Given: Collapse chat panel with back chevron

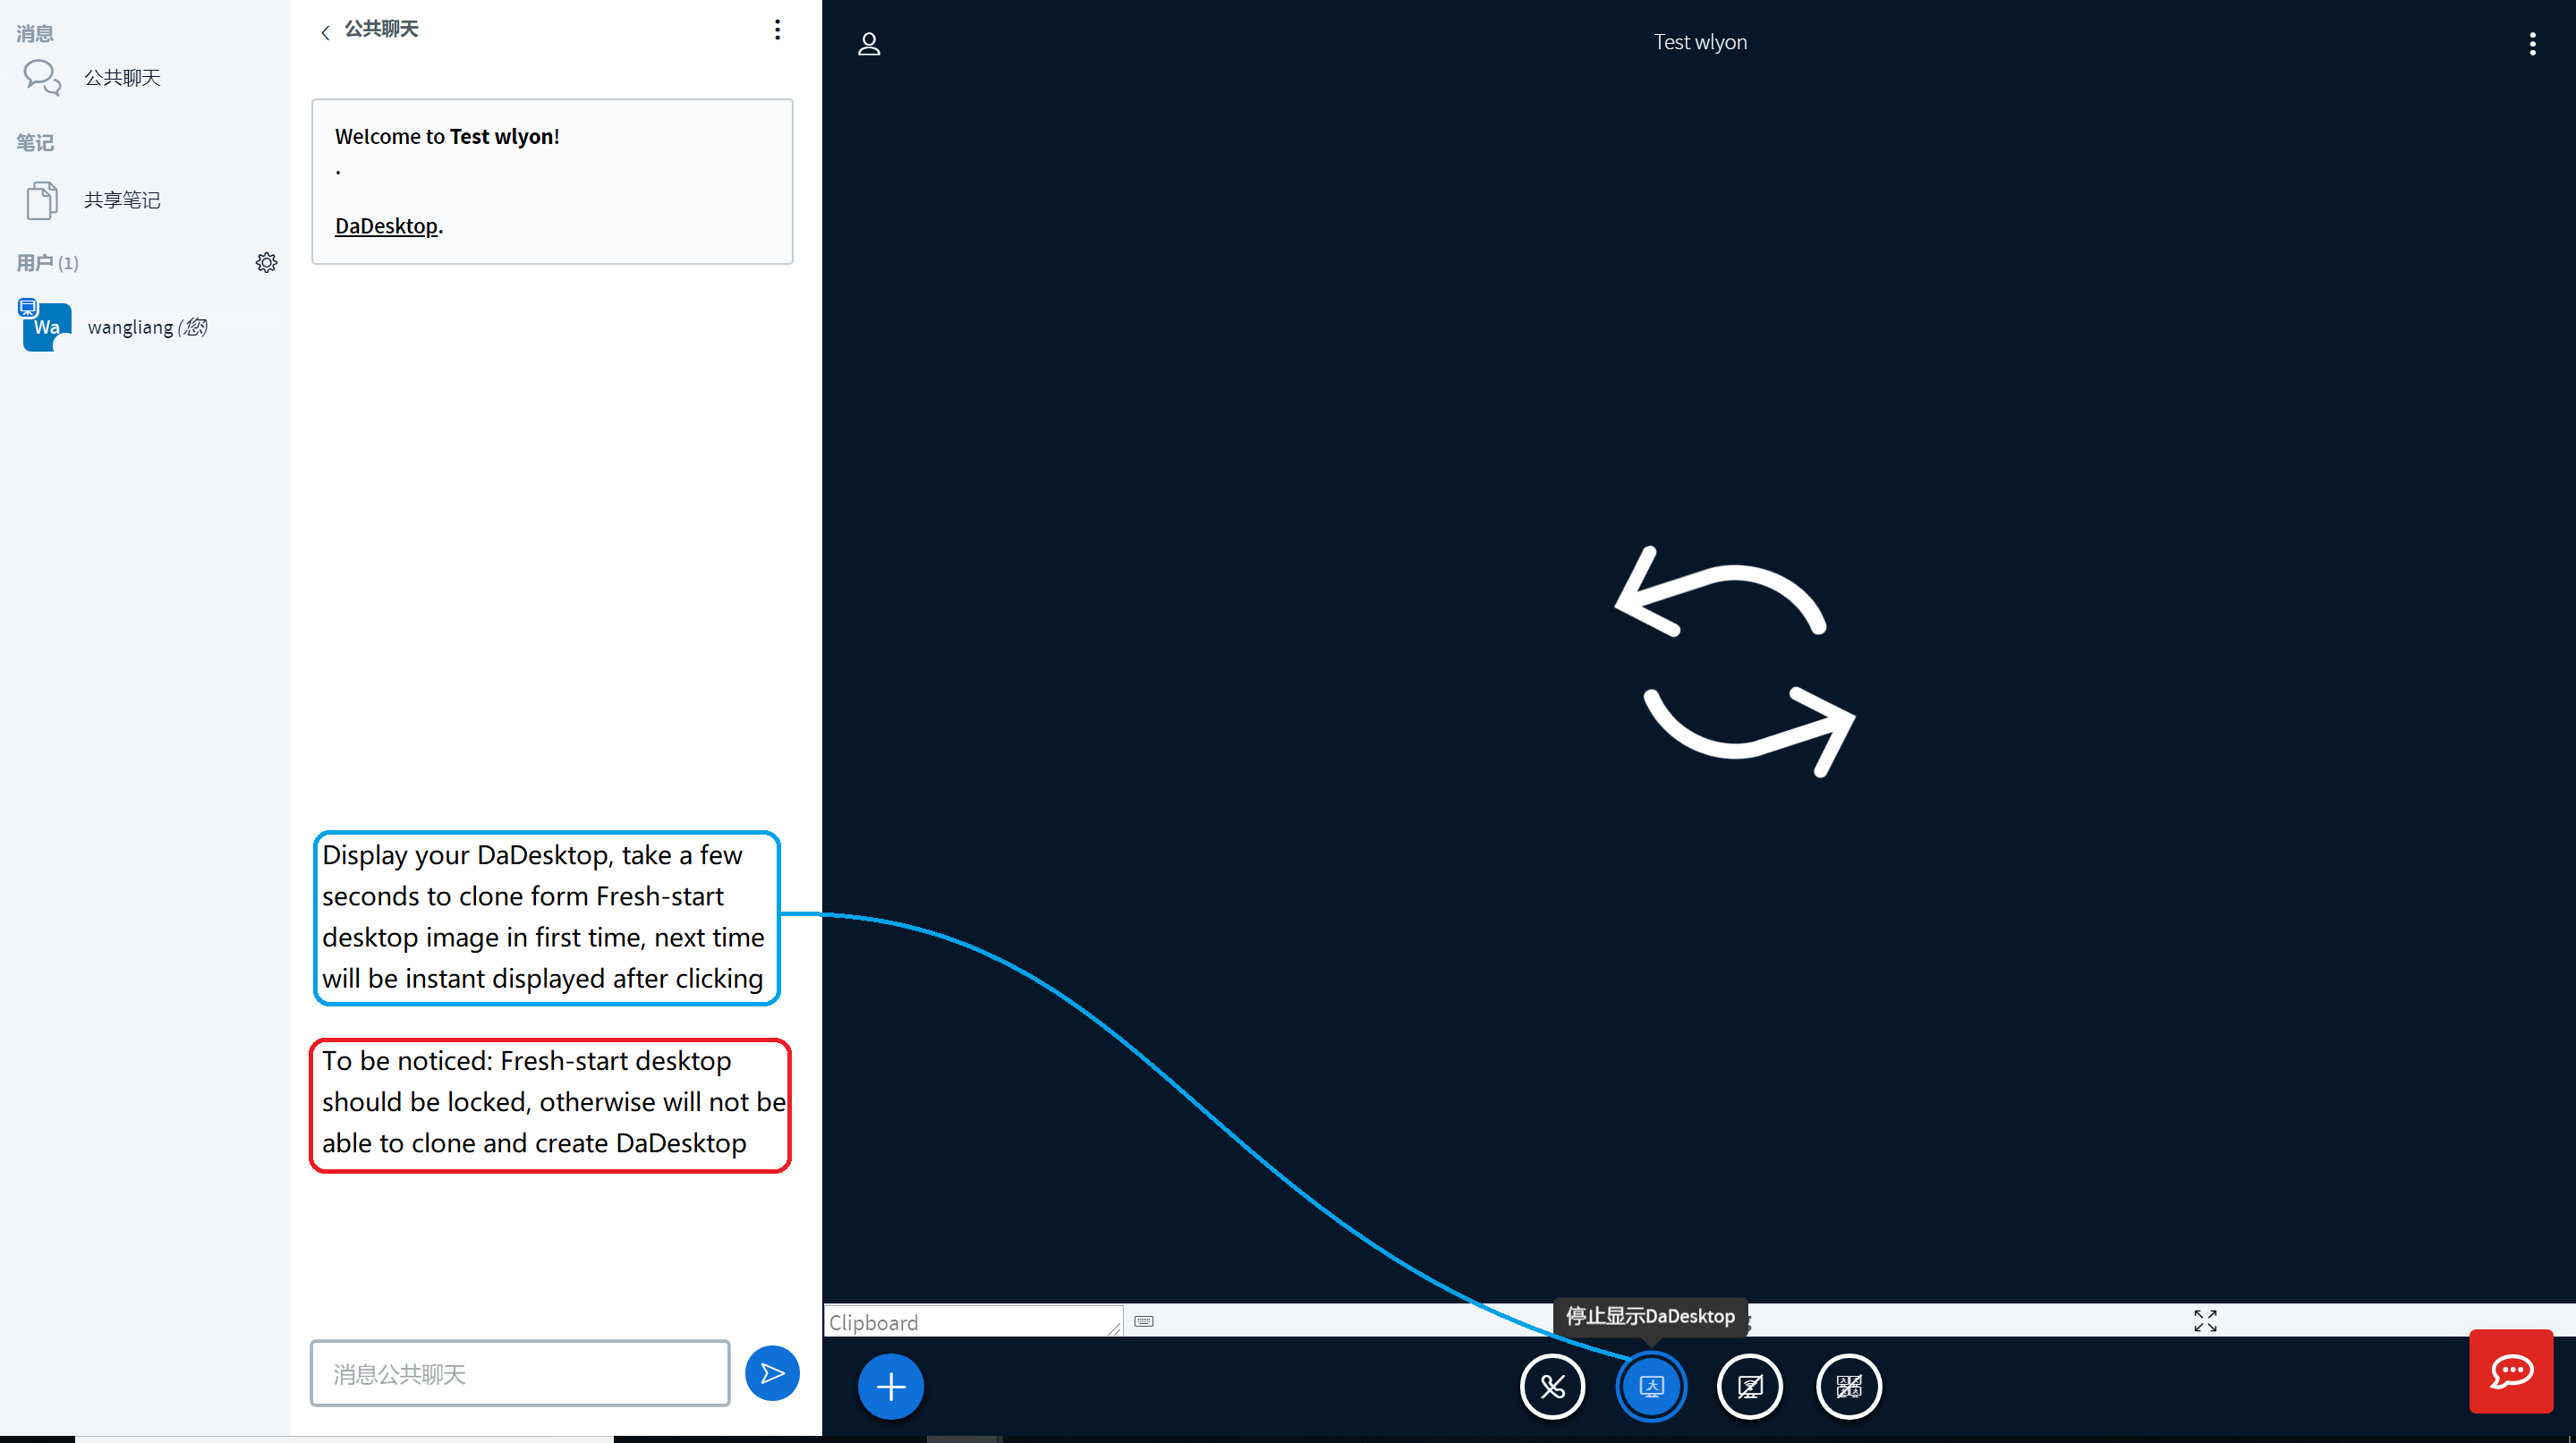Looking at the screenshot, I should [325, 32].
